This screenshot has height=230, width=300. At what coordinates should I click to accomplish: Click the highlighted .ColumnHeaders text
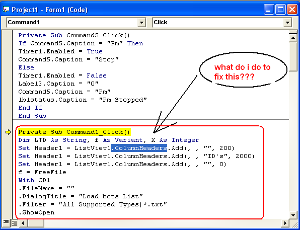pos(139,148)
